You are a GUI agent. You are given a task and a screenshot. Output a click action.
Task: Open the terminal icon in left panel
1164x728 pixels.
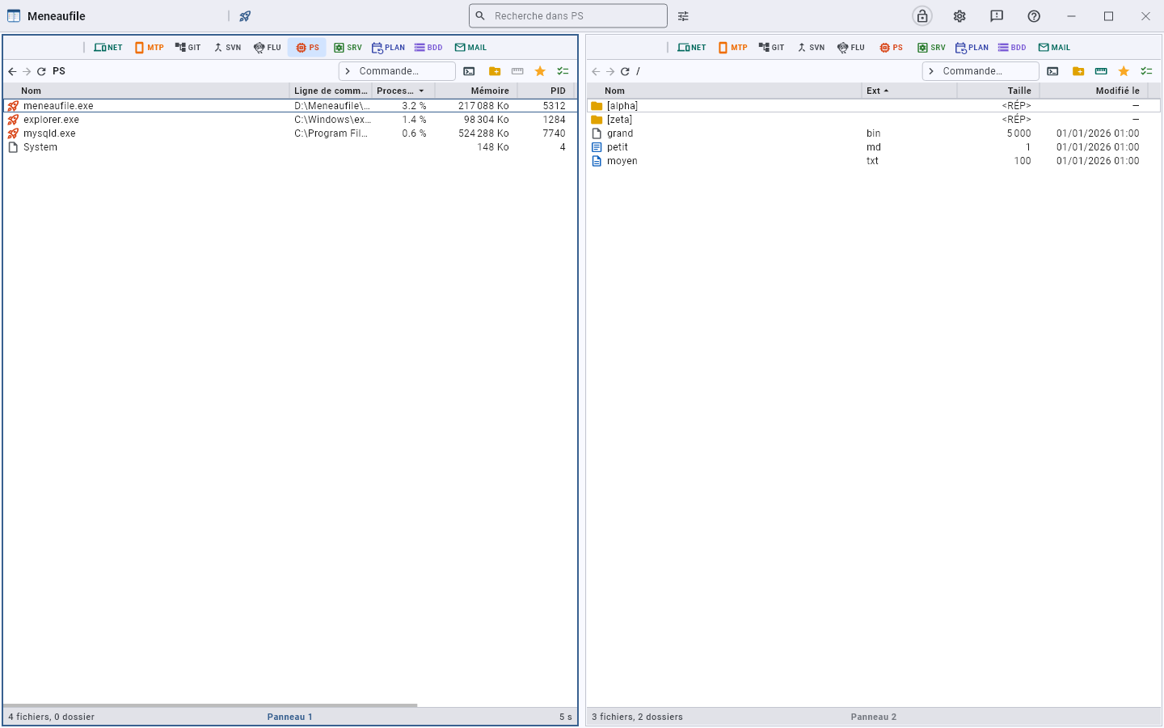pos(469,71)
